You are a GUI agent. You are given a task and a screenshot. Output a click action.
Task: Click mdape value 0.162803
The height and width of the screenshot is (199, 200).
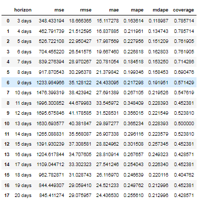(158, 52)
